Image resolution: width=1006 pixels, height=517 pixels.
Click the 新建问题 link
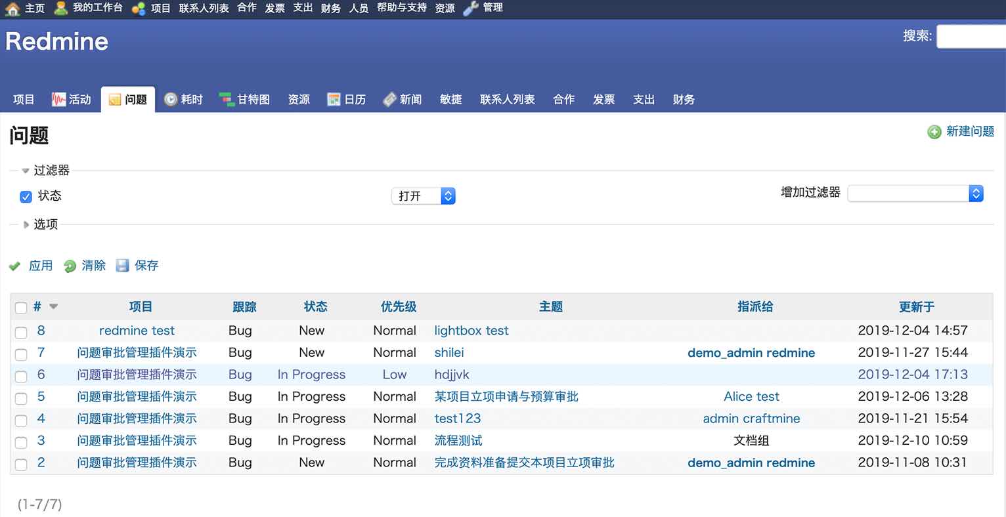click(970, 132)
